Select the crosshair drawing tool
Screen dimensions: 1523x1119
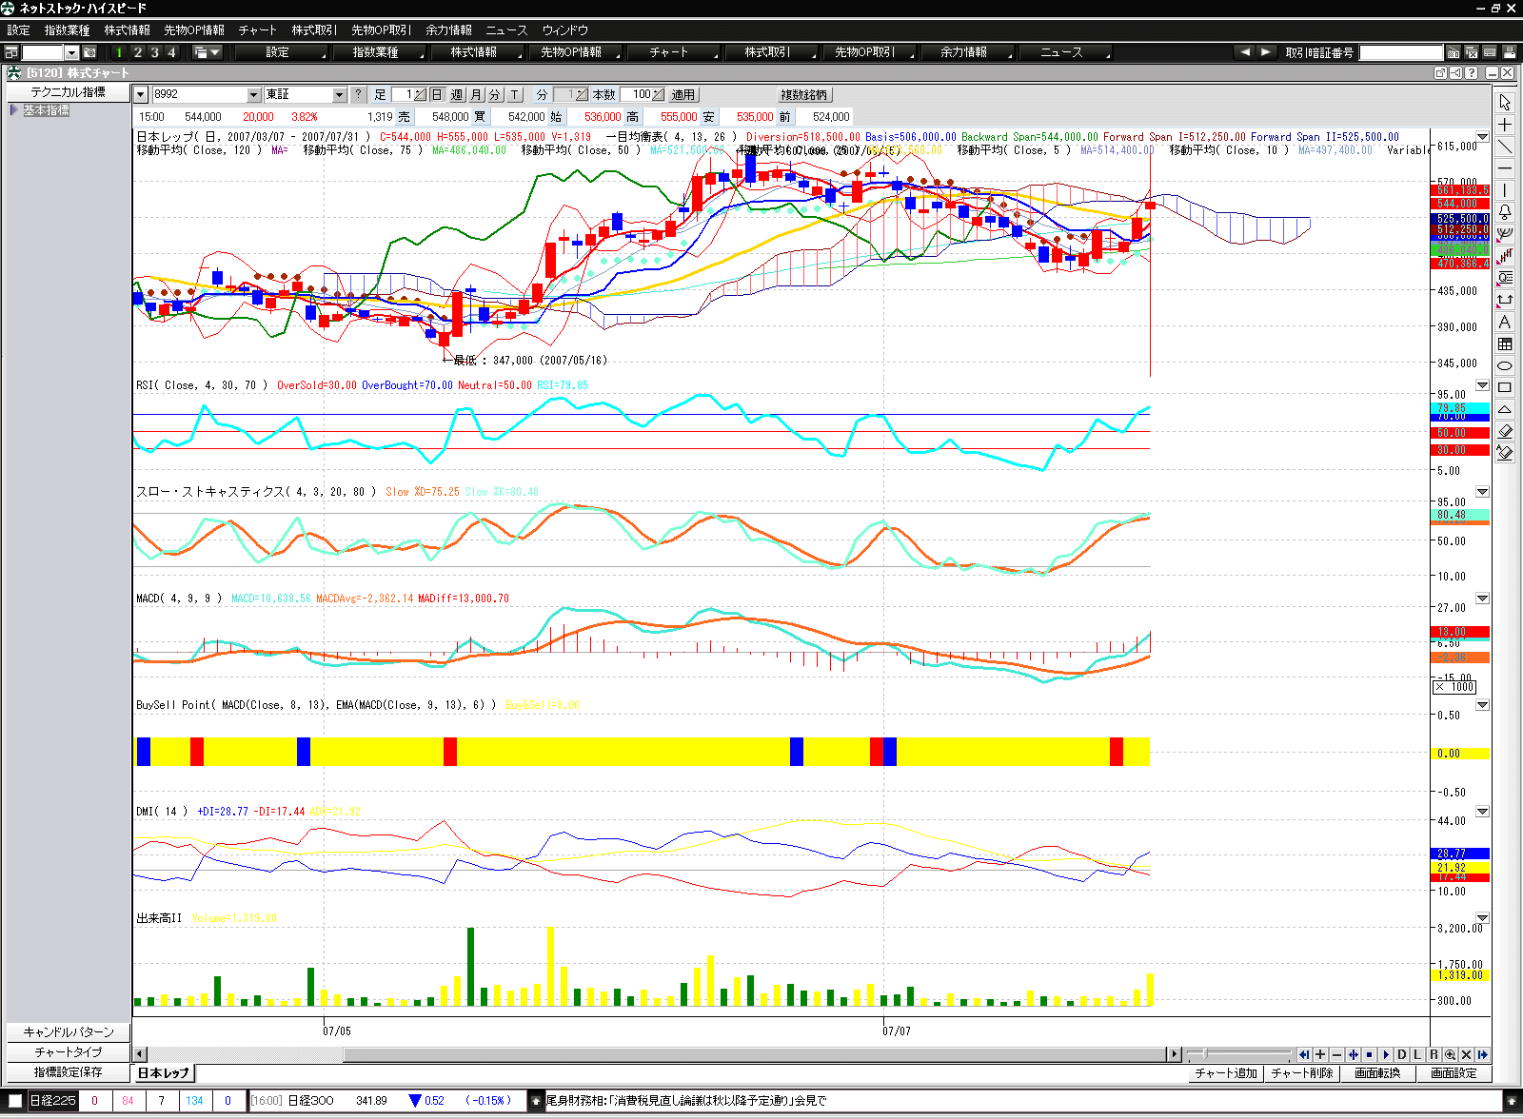tap(1505, 125)
